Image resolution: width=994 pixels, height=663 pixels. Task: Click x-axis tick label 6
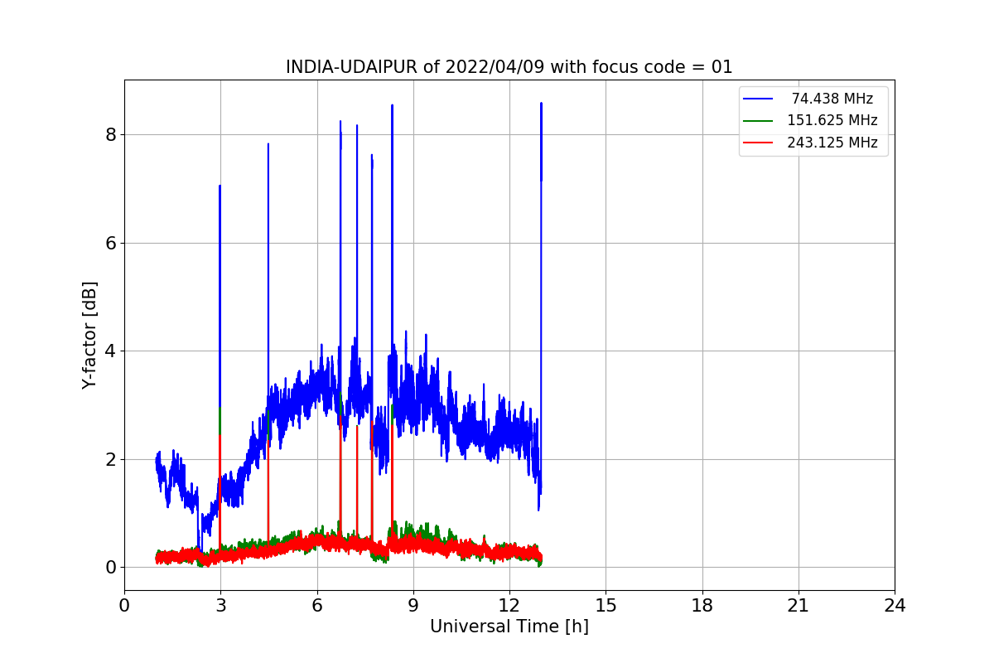tap(316, 606)
